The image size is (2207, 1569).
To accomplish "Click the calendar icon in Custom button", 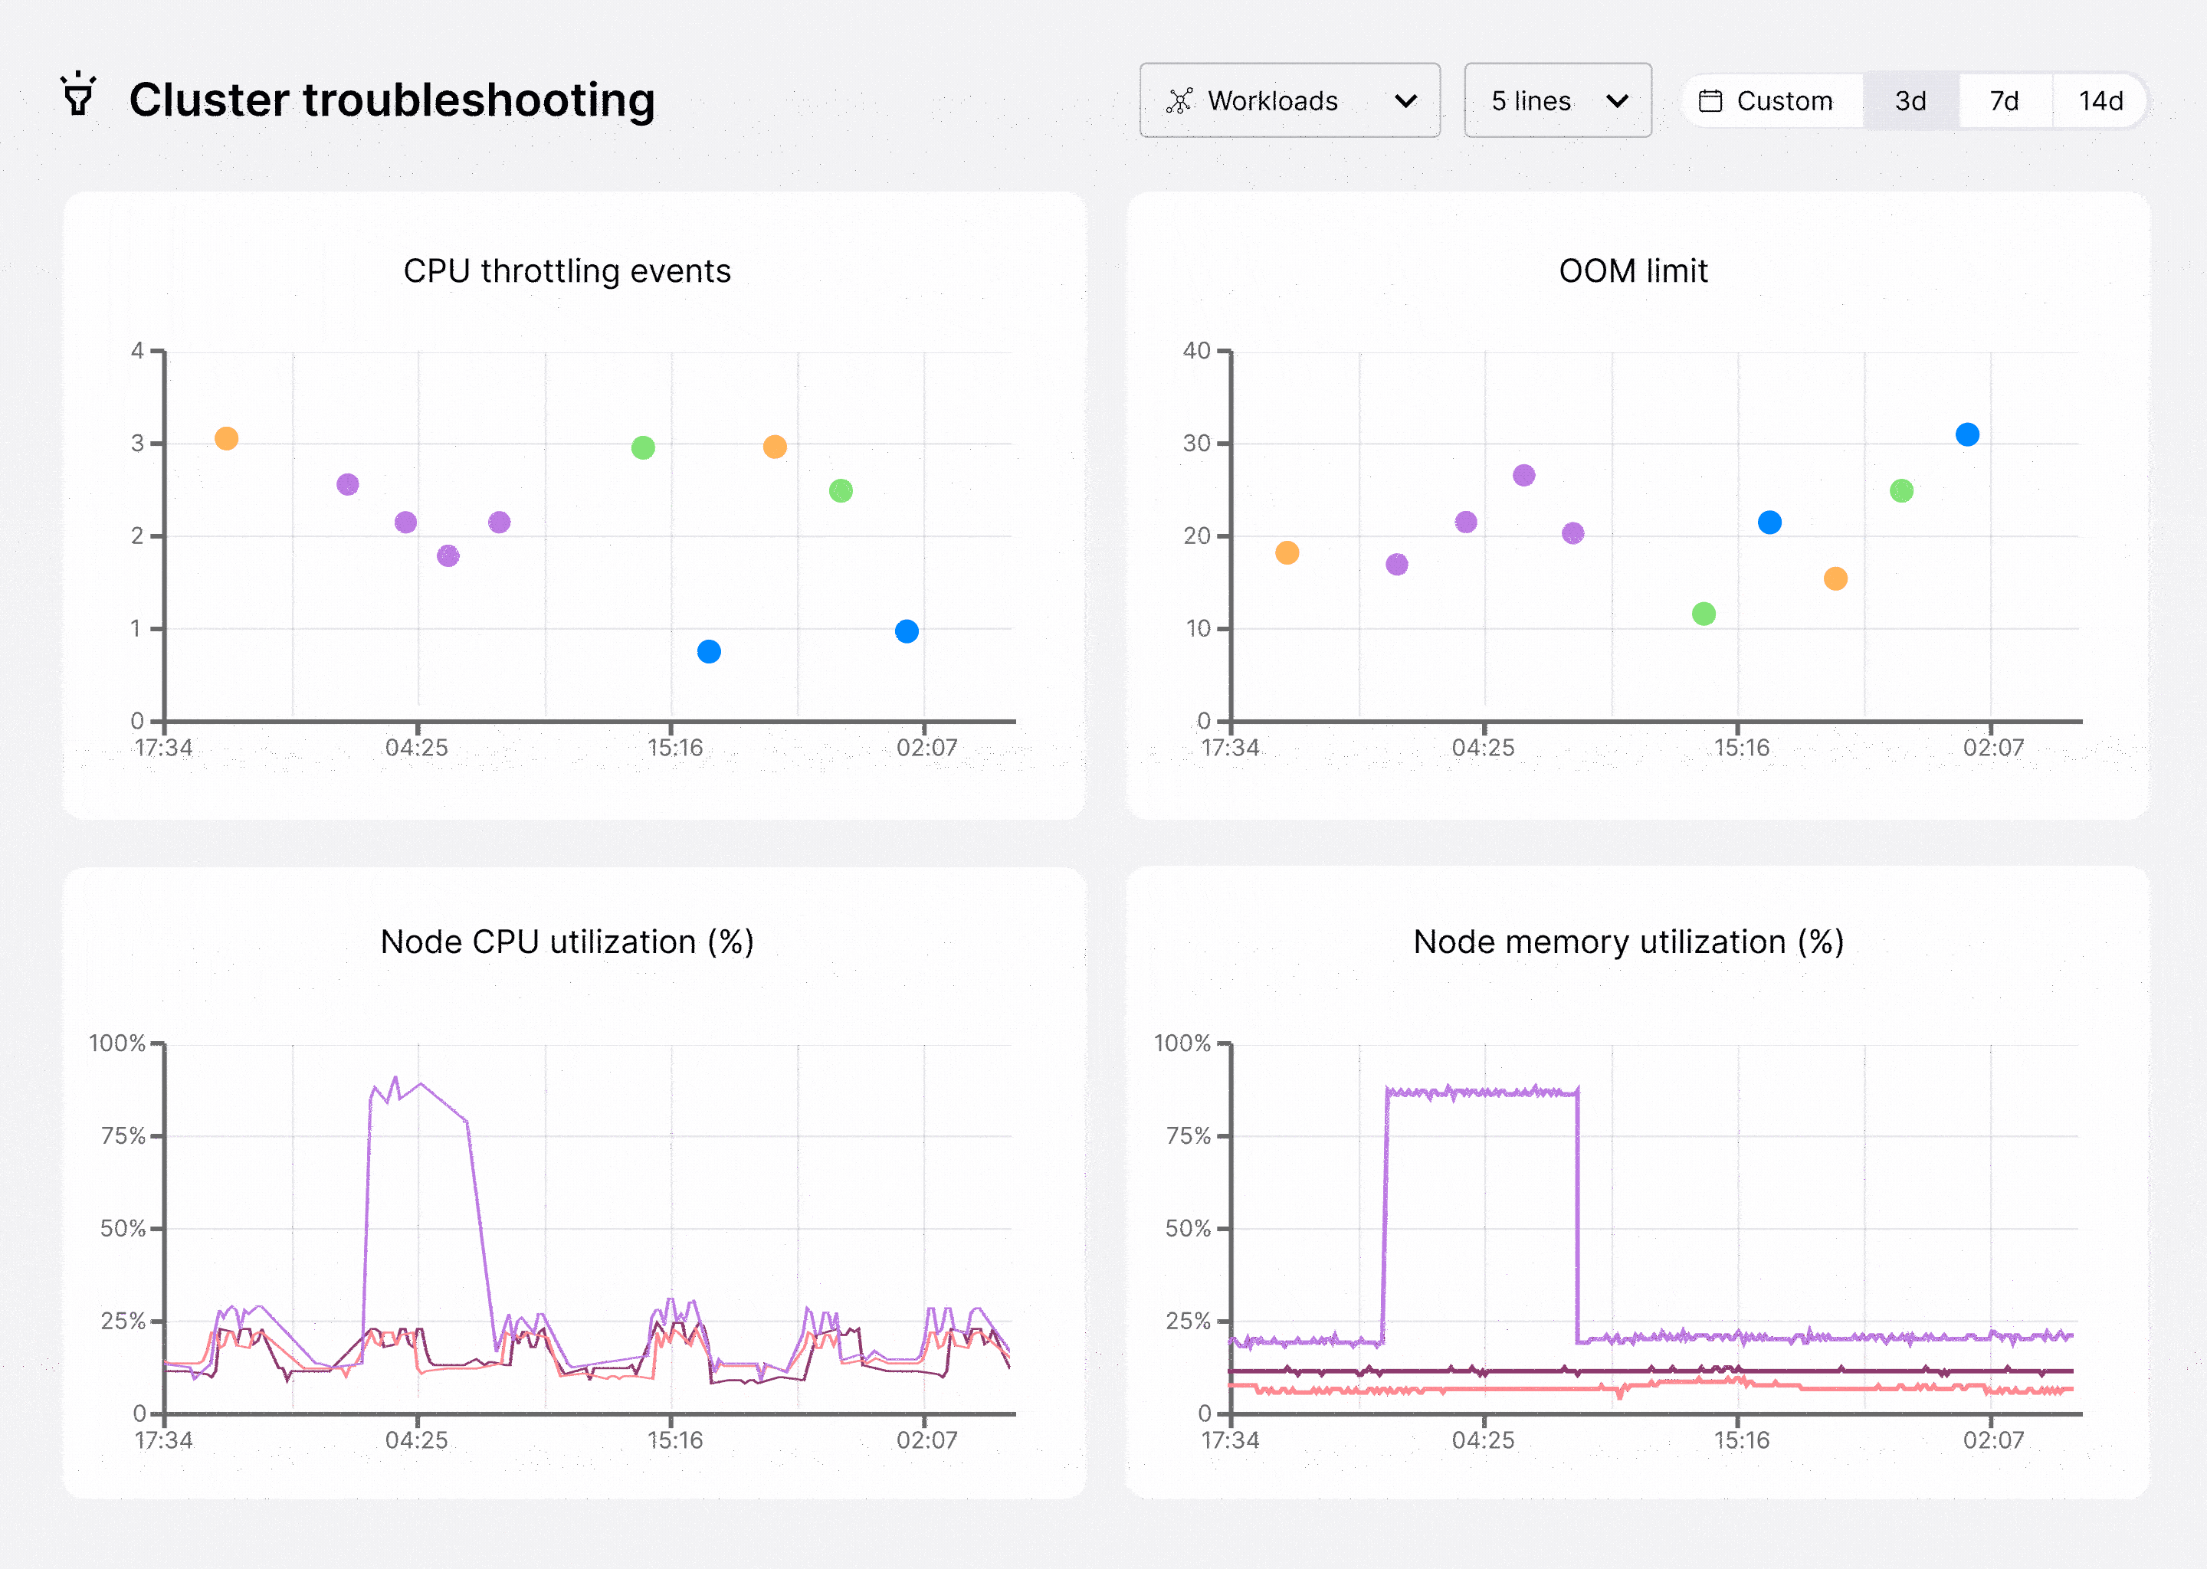I will 1710,100.
